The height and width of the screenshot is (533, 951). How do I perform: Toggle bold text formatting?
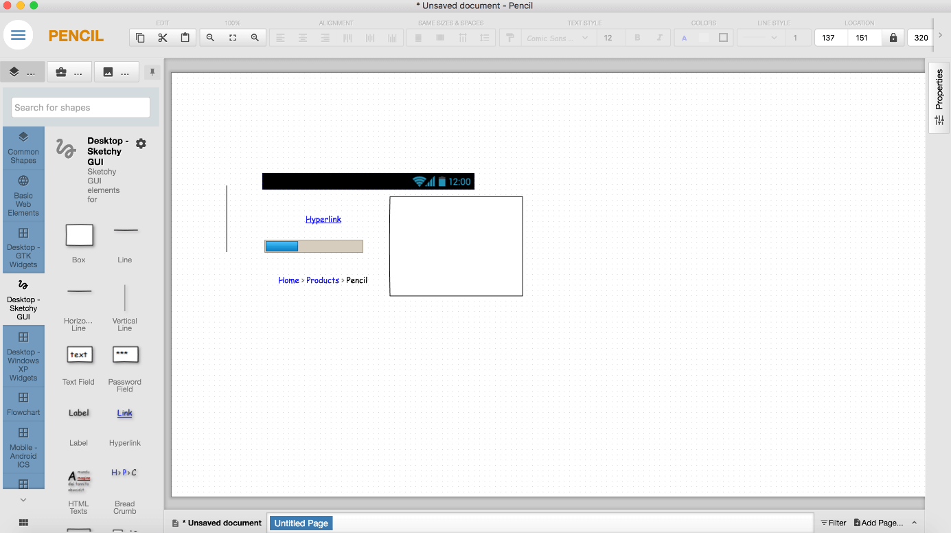click(x=637, y=38)
